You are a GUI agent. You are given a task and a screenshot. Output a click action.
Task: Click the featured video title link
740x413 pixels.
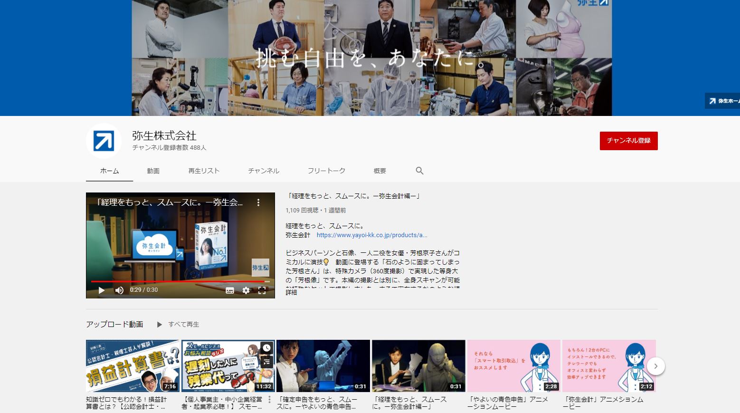click(354, 196)
